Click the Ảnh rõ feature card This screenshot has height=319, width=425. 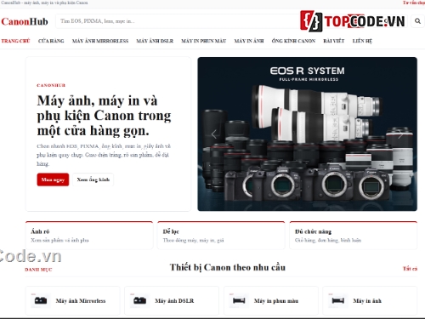pyautogui.click(x=89, y=236)
